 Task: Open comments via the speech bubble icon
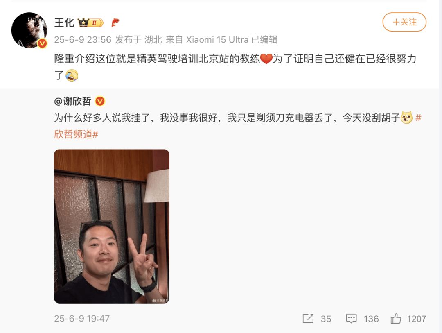pos(351,319)
